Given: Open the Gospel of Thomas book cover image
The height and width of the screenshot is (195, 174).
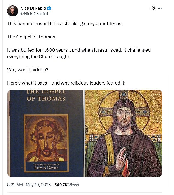Looking at the screenshot, I should [46, 133].
